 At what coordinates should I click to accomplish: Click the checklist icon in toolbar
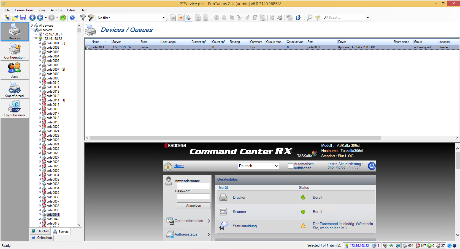pos(299,18)
